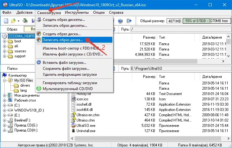Select the History.txt file
The height and width of the screenshot is (148, 232).
[x=84, y=94]
